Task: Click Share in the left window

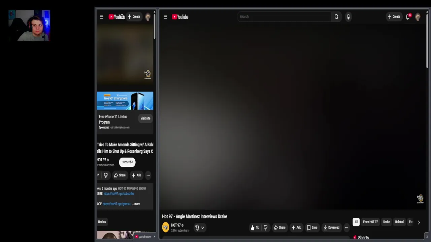Action: 120,175
